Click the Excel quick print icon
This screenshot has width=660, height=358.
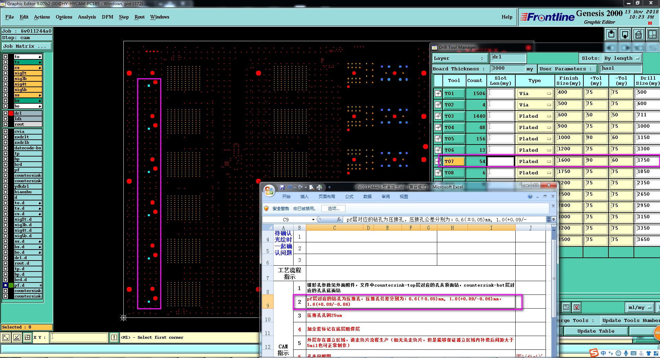319,187
